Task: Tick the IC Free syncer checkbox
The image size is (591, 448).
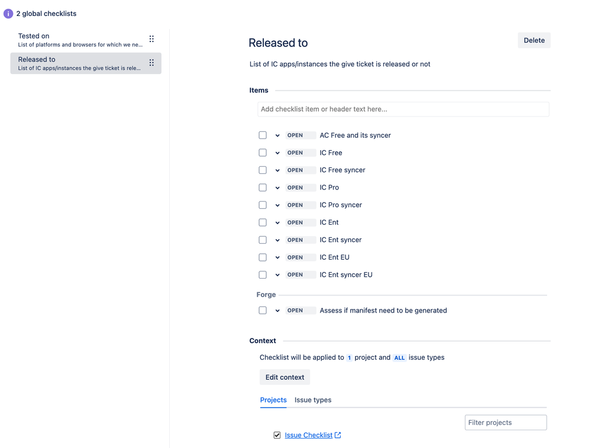Action: [x=263, y=170]
